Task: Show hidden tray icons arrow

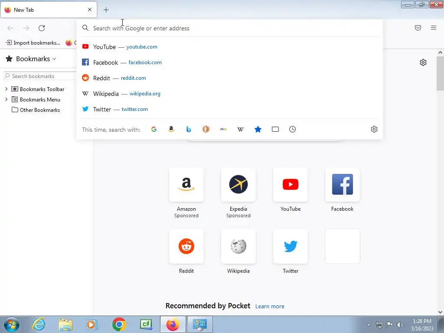Action: click(369, 325)
